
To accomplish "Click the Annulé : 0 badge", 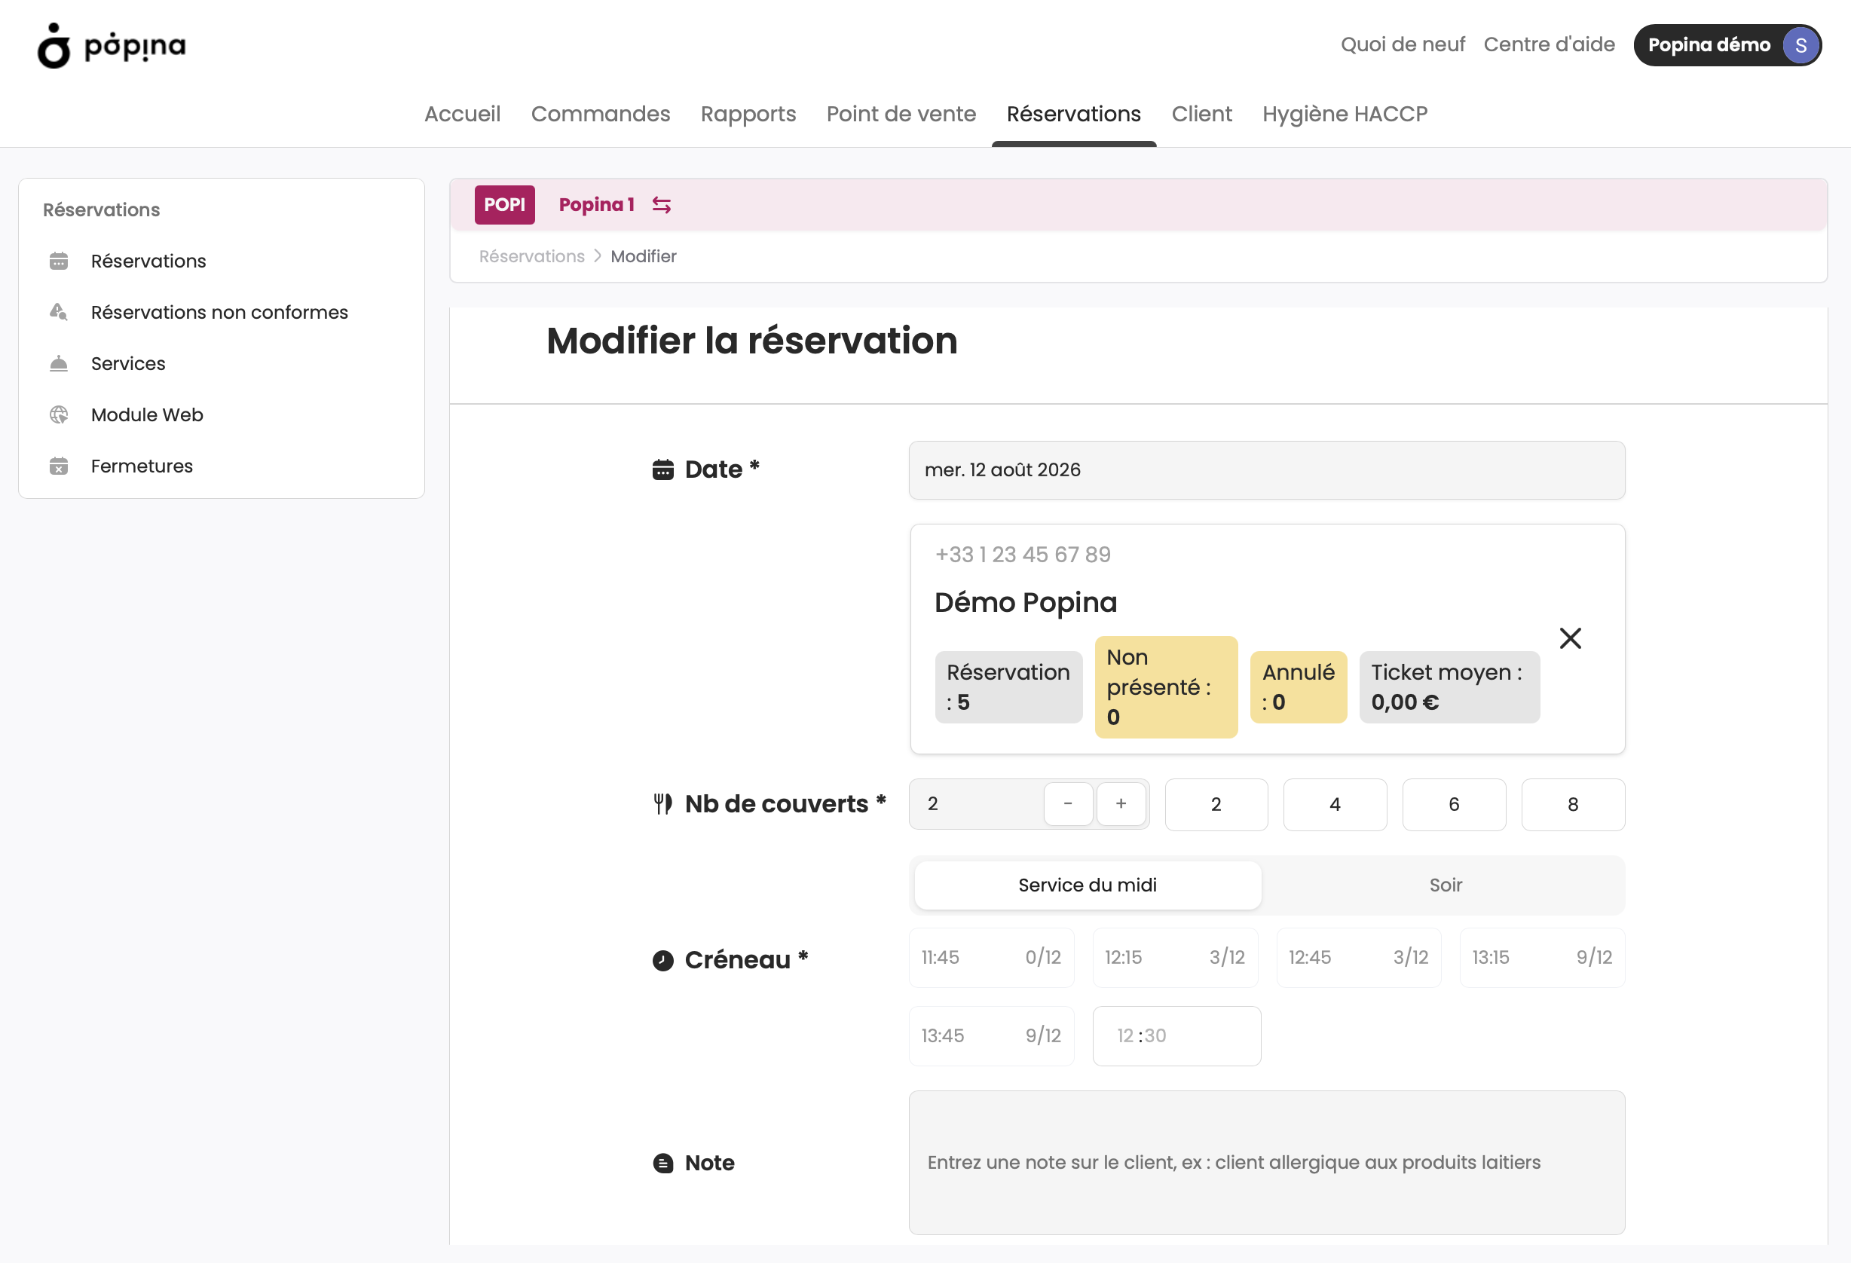I will tap(1299, 687).
